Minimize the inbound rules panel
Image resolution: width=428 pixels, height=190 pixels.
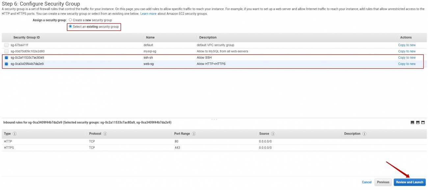412,122
